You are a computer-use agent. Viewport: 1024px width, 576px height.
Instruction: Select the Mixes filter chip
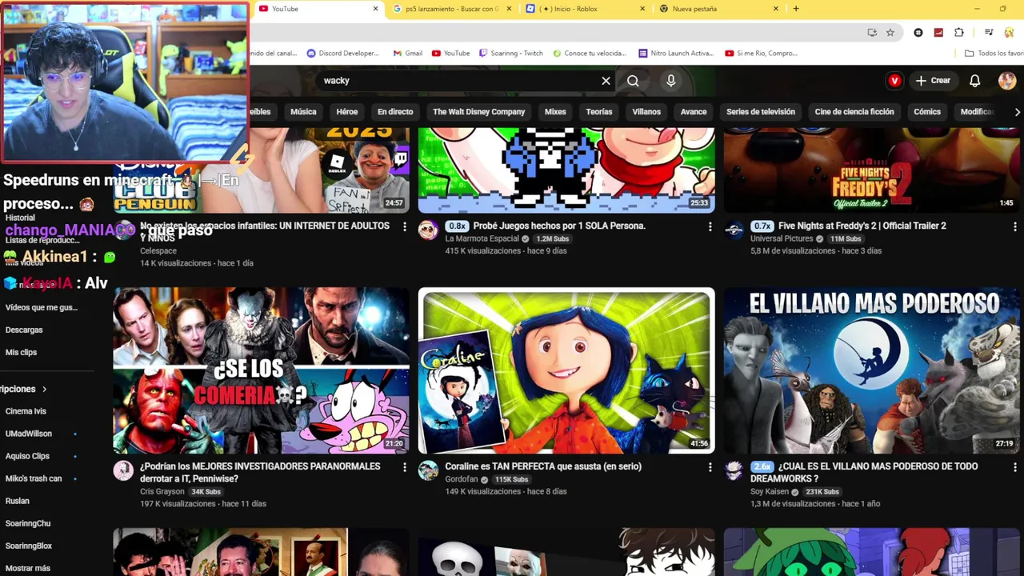pos(555,112)
